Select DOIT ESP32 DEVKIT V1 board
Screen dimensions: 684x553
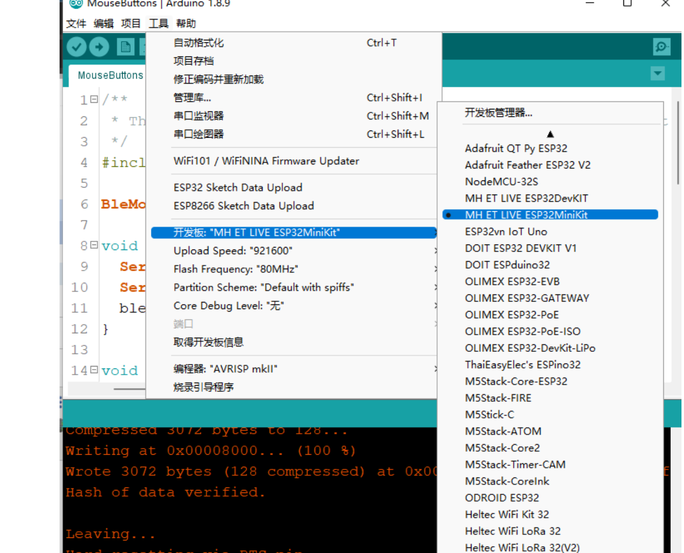pos(550,248)
